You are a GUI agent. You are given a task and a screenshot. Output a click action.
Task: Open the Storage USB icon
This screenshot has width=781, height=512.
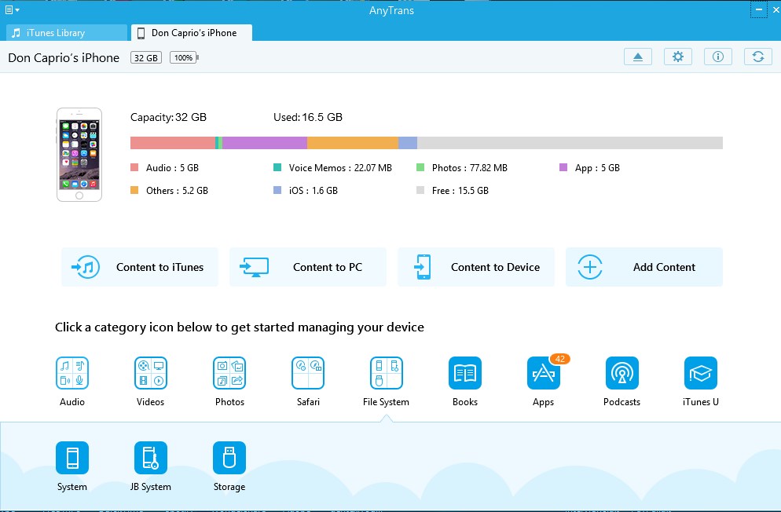[x=229, y=458]
